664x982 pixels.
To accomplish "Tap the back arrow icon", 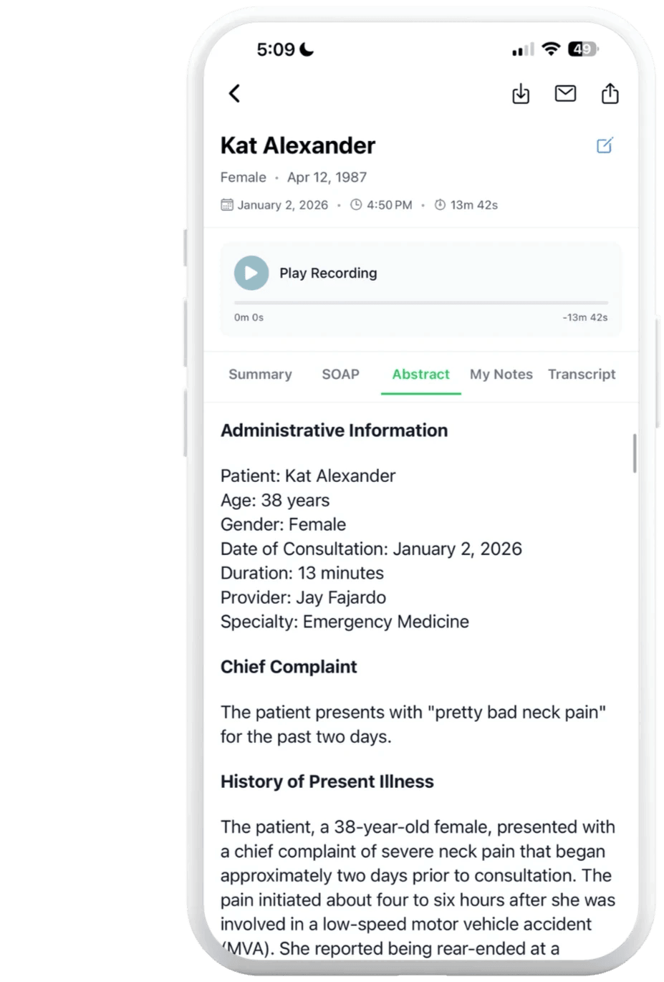I will 234,93.
